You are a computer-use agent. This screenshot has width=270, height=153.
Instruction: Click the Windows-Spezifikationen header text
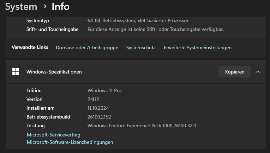click(54, 72)
